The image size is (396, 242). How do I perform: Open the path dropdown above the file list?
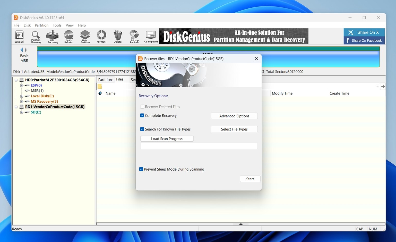[x=377, y=86]
